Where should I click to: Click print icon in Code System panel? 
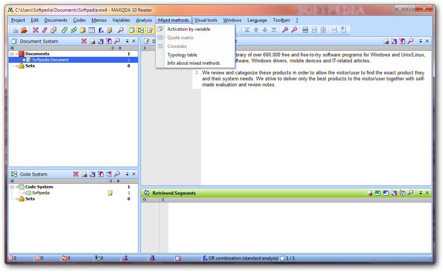(84, 174)
